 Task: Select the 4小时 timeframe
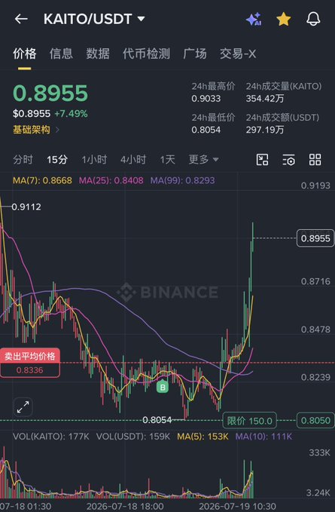(133, 159)
